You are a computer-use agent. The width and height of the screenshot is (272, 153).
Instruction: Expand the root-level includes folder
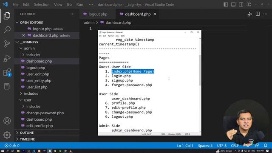tap(31, 93)
